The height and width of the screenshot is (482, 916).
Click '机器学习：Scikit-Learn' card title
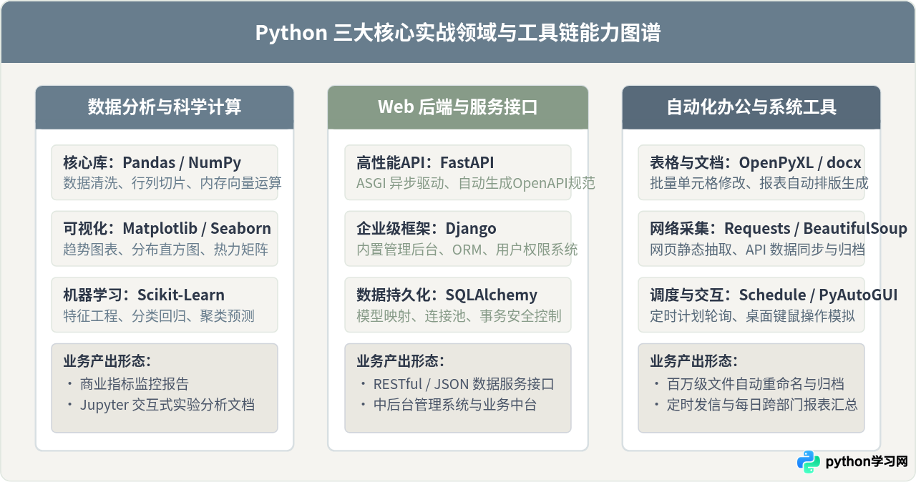(x=144, y=295)
